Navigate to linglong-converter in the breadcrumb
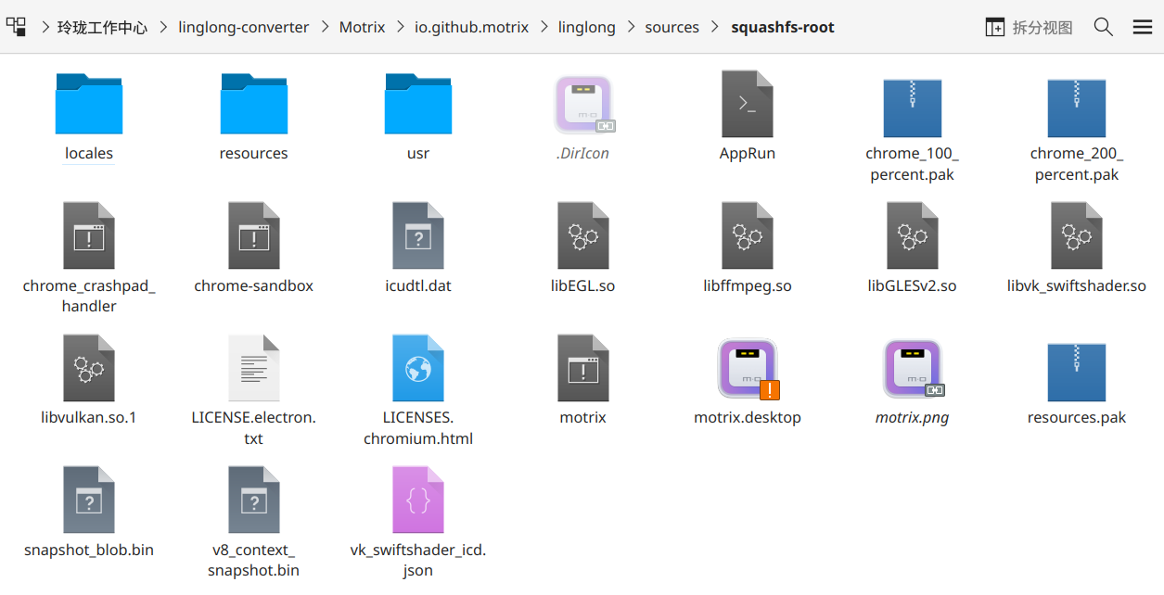This screenshot has width=1164, height=595. (244, 27)
